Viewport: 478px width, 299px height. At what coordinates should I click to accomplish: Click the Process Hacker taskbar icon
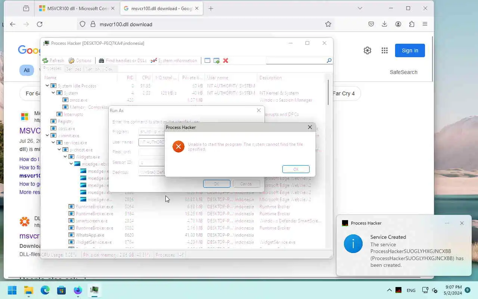point(94,290)
